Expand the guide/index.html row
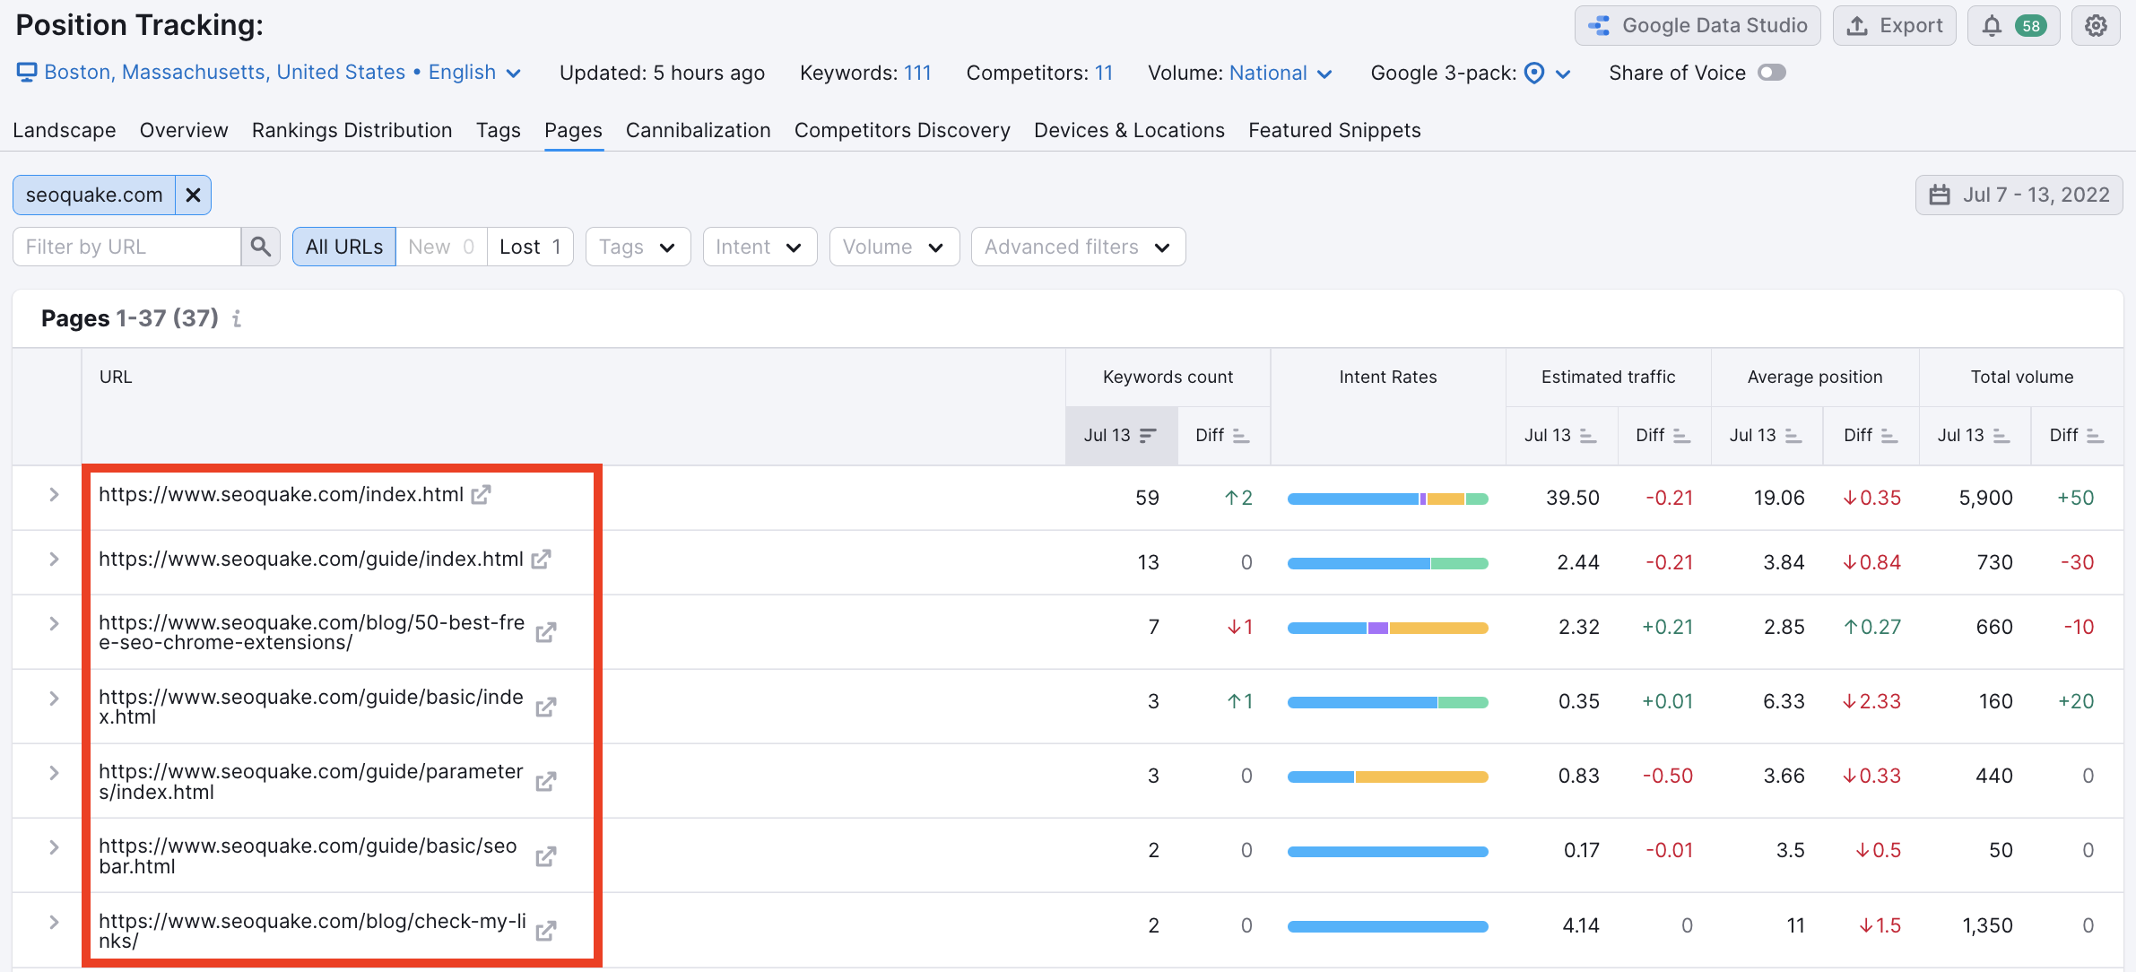2136x972 pixels. coord(54,560)
